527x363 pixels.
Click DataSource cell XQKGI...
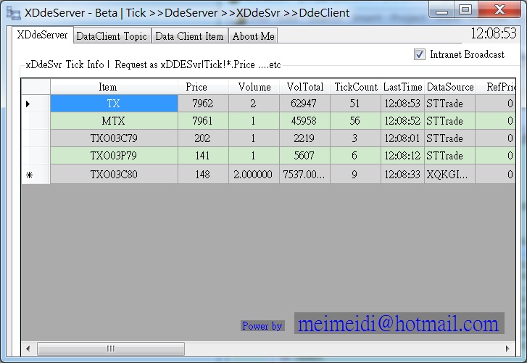click(449, 175)
